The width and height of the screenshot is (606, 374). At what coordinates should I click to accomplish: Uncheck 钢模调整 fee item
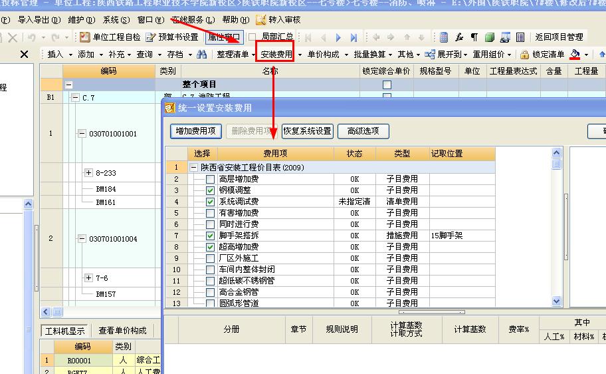(210, 190)
